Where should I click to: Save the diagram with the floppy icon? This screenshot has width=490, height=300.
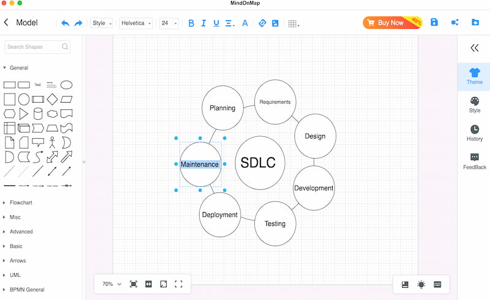434,22
